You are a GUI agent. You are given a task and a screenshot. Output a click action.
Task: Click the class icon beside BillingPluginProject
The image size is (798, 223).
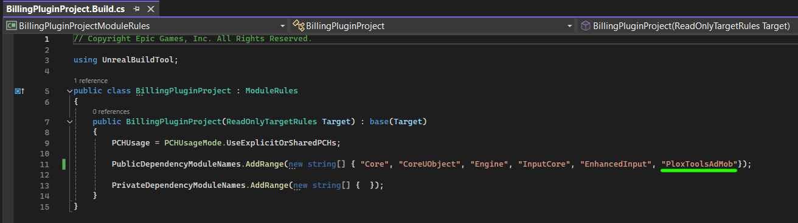point(298,26)
